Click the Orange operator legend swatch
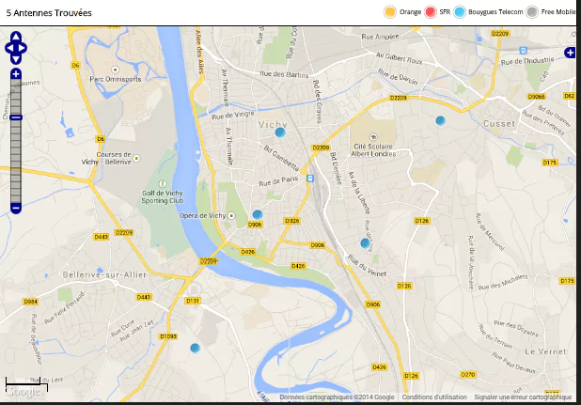 tap(390, 12)
